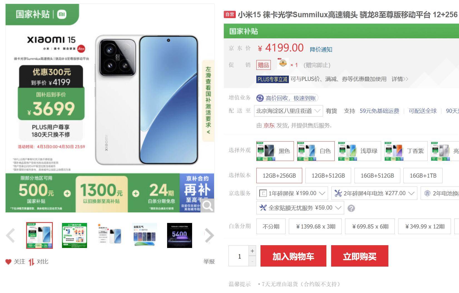Screen dimensions: 459x293
Task: Open the delivery address dropdown 北京海淀区八里庄街道
Action: coord(288,111)
